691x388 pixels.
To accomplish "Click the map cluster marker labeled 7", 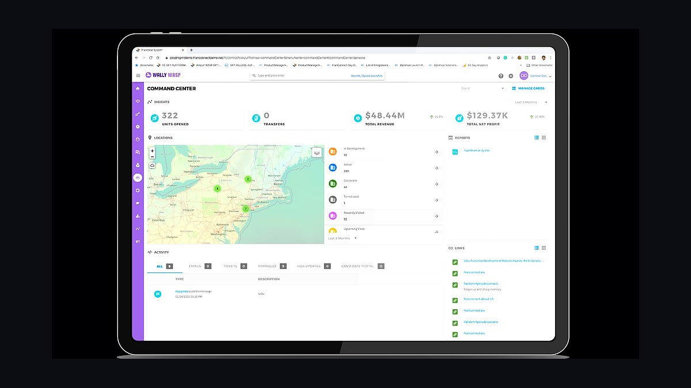I will coord(245,209).
